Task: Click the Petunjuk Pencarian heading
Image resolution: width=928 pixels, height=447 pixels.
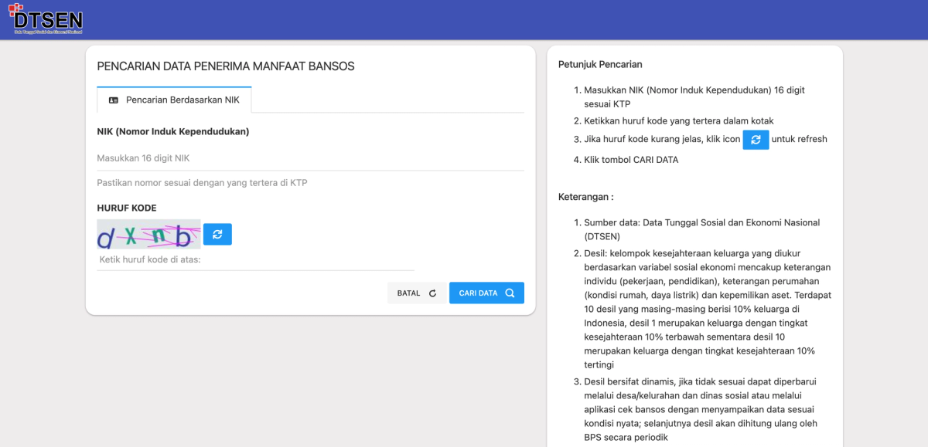Action: pos(600,65)
